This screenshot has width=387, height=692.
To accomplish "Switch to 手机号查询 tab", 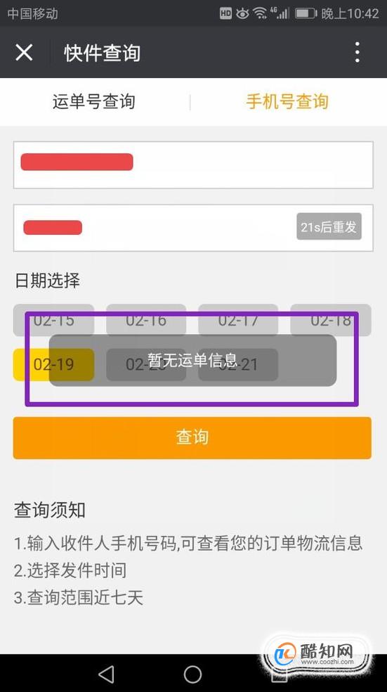I will [x=287, y=101].
